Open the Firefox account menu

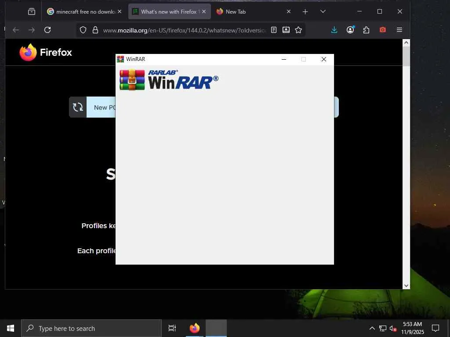click(x=350, y=30)
